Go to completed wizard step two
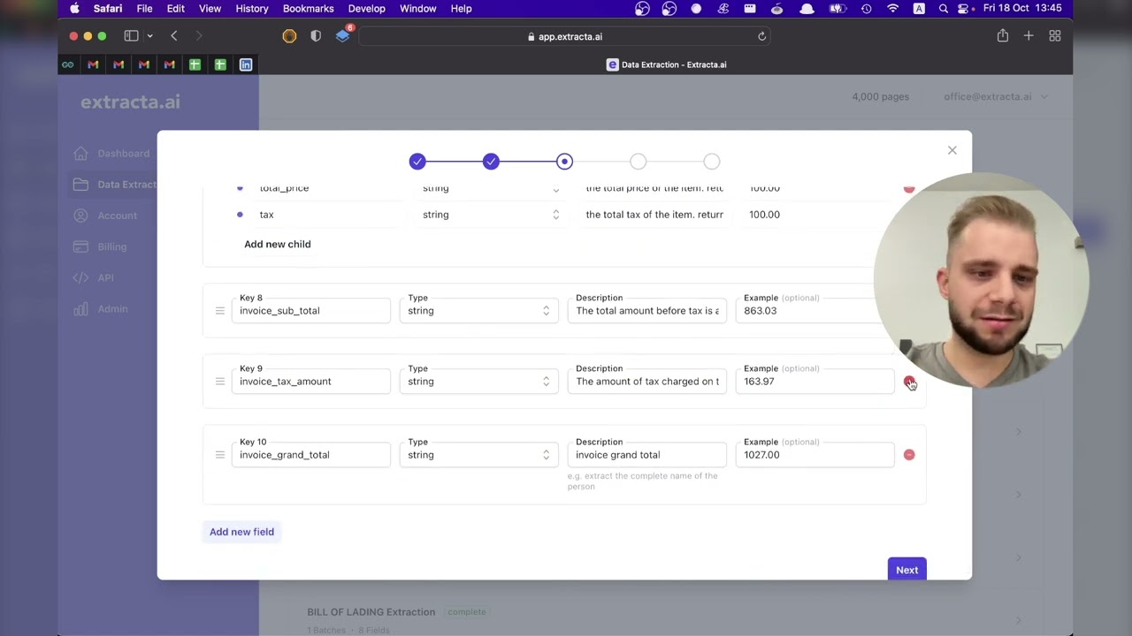Screen dimensions: 1132x636 pos(491,162)
